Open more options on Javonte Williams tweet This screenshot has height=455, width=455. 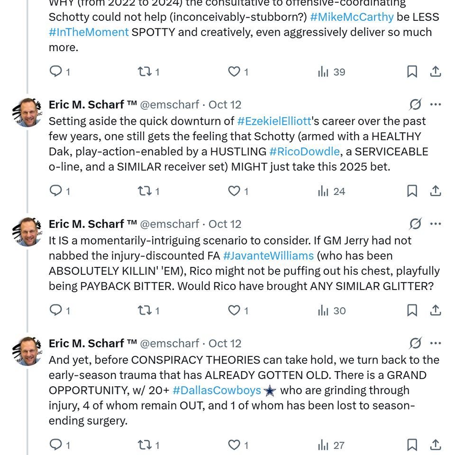(436, 224)
